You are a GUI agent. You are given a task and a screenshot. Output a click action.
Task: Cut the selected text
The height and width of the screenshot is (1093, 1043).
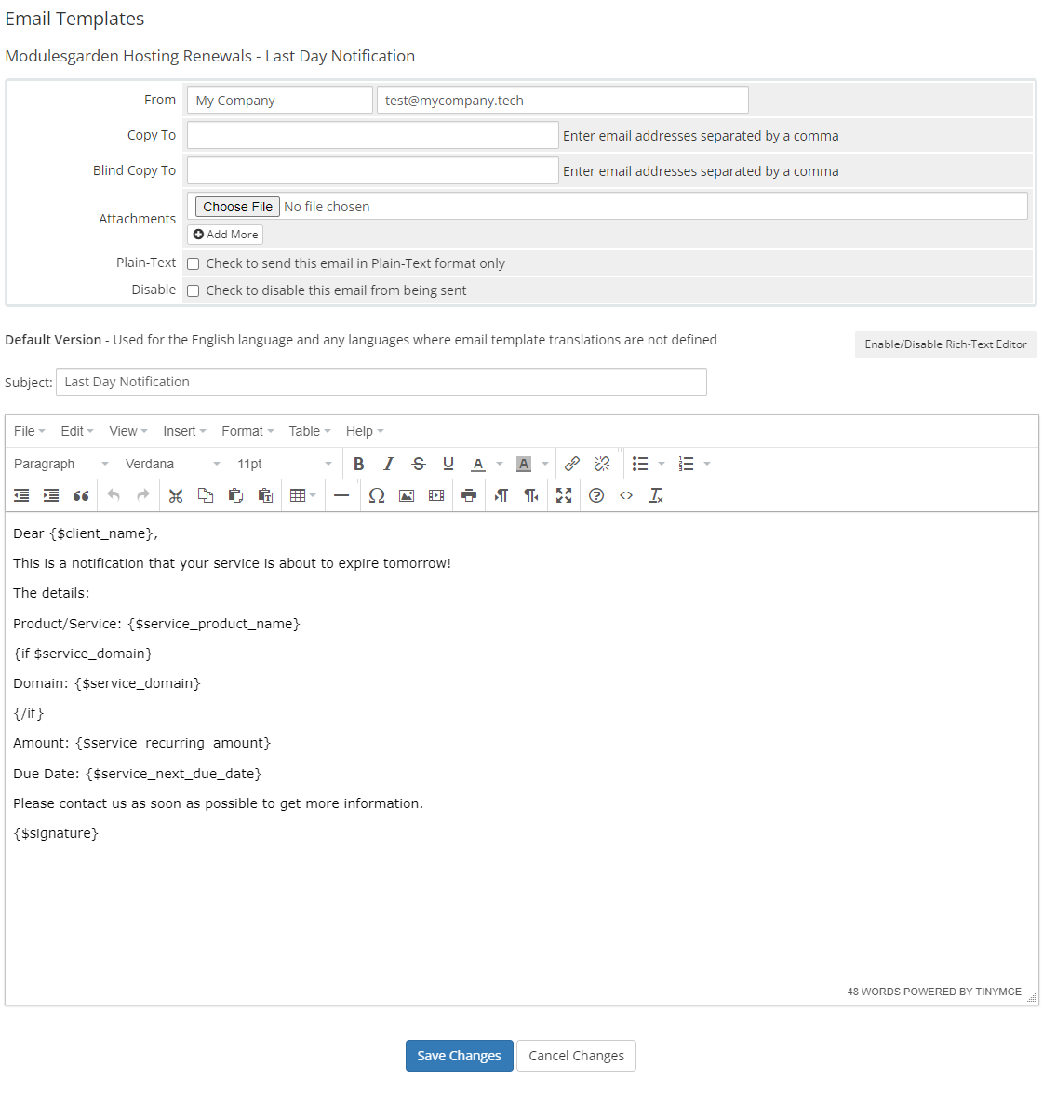click(176, 495)
